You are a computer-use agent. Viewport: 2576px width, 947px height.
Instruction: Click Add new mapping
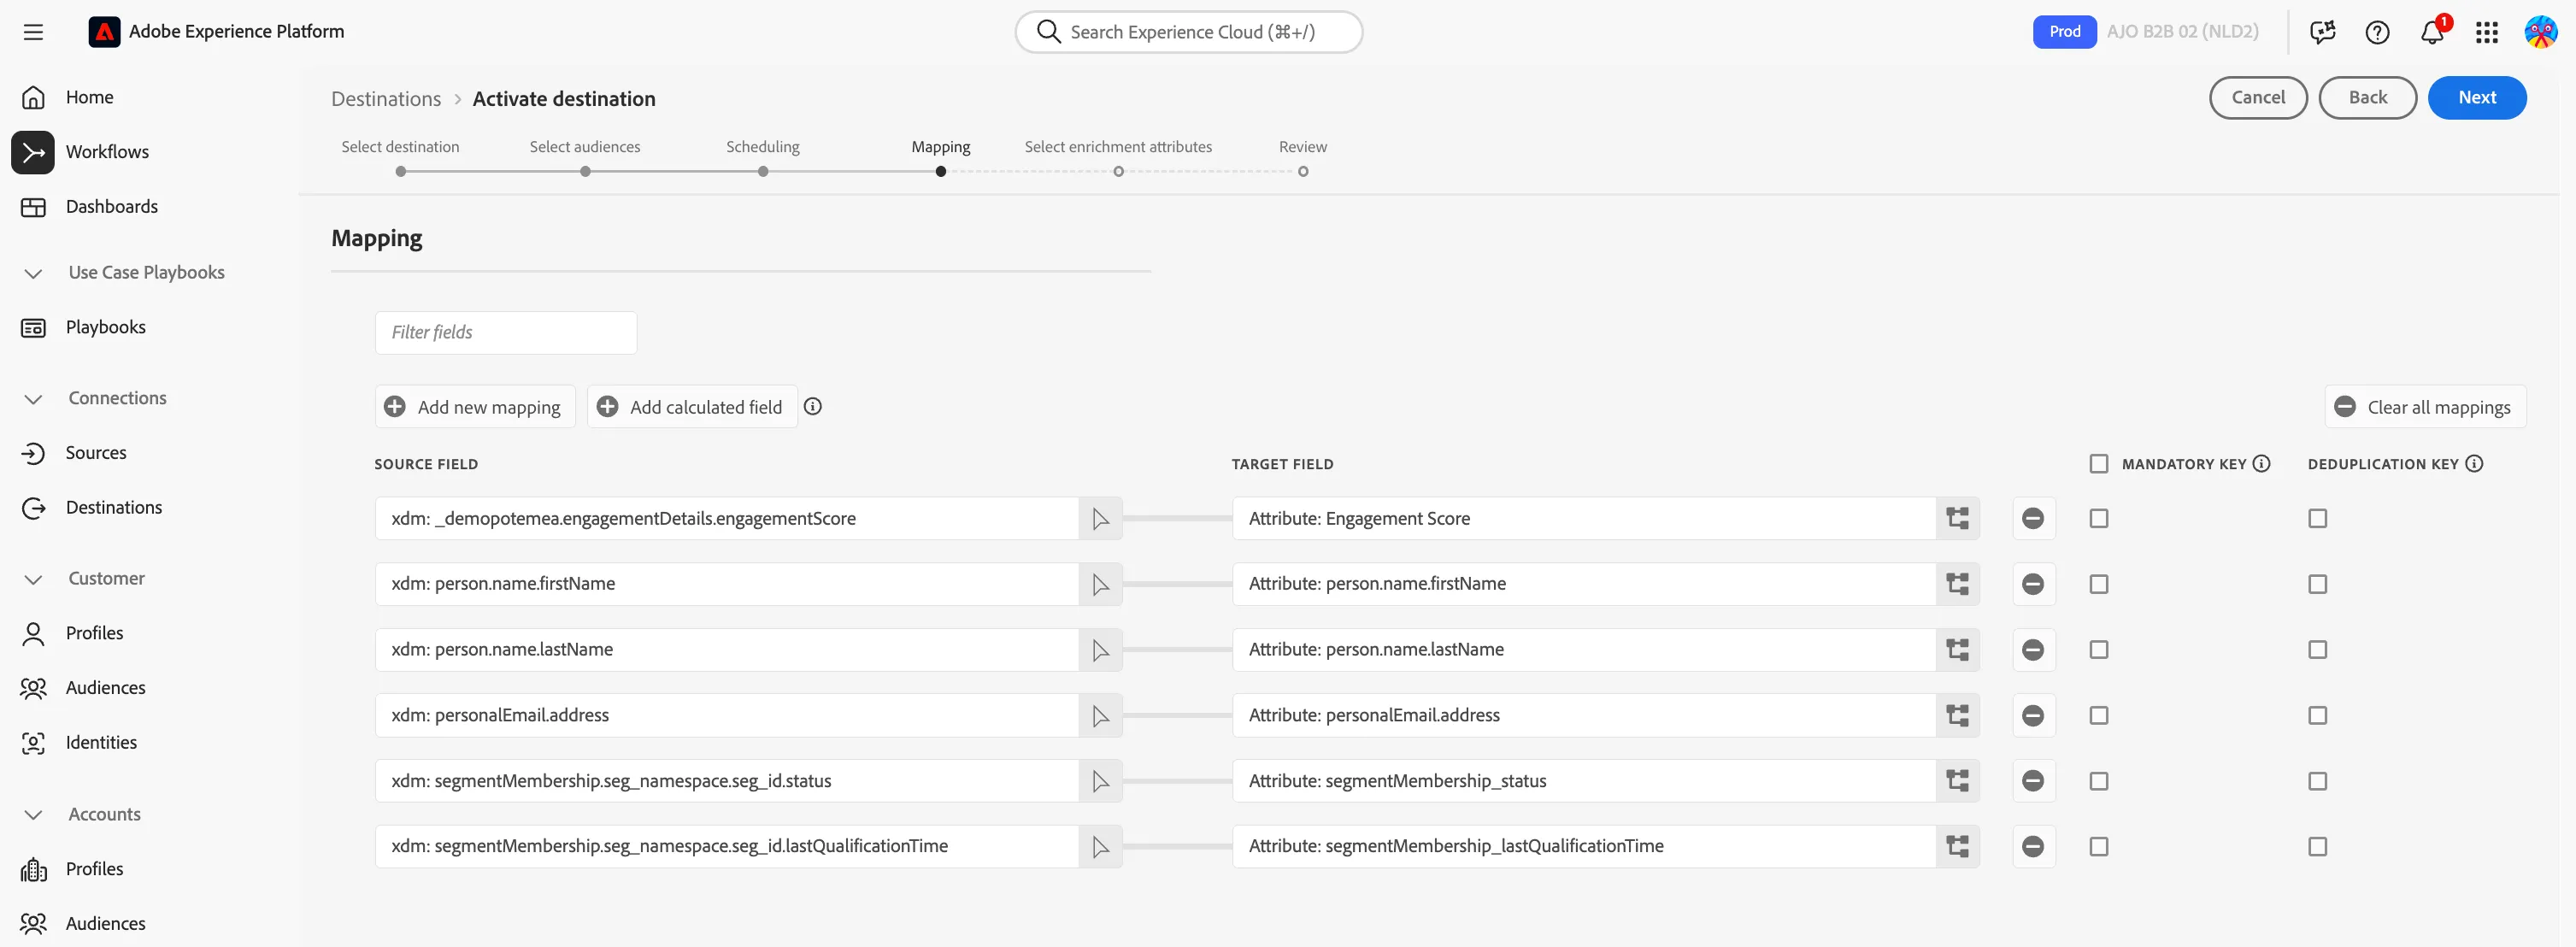click(475, 406)
